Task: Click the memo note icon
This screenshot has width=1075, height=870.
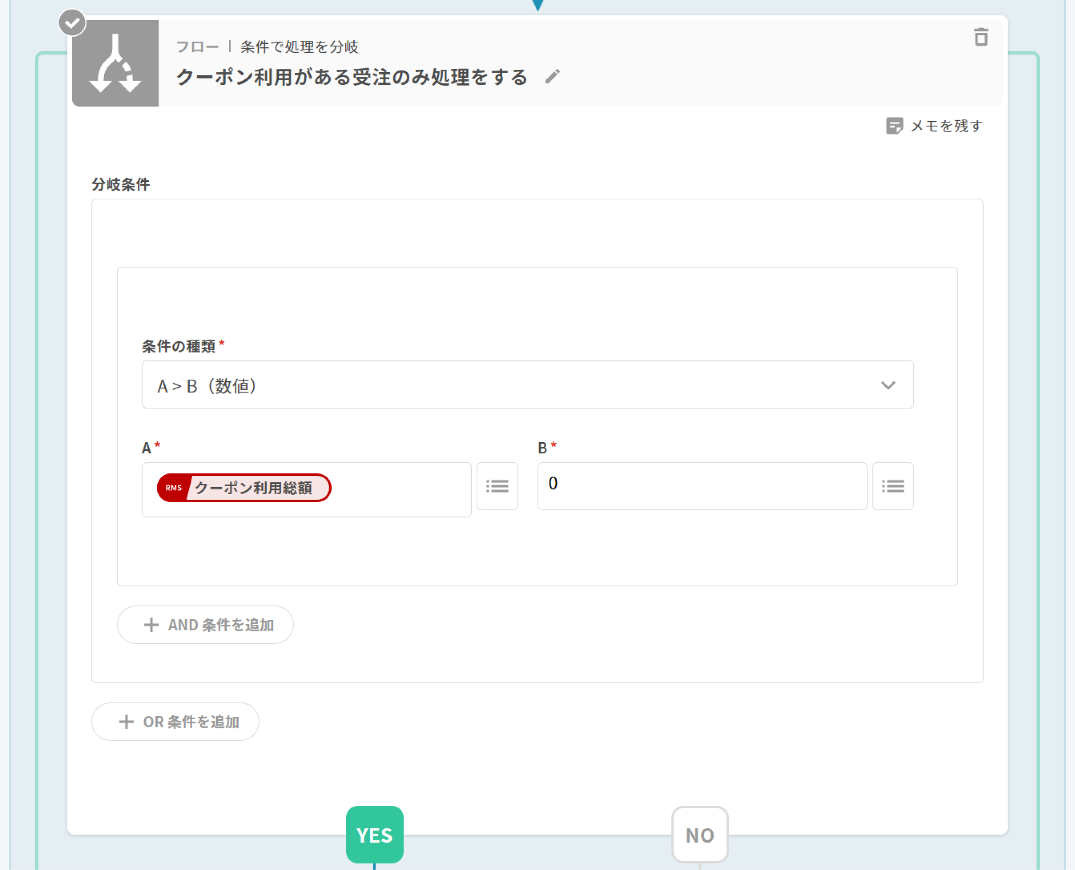Action: 894,126
